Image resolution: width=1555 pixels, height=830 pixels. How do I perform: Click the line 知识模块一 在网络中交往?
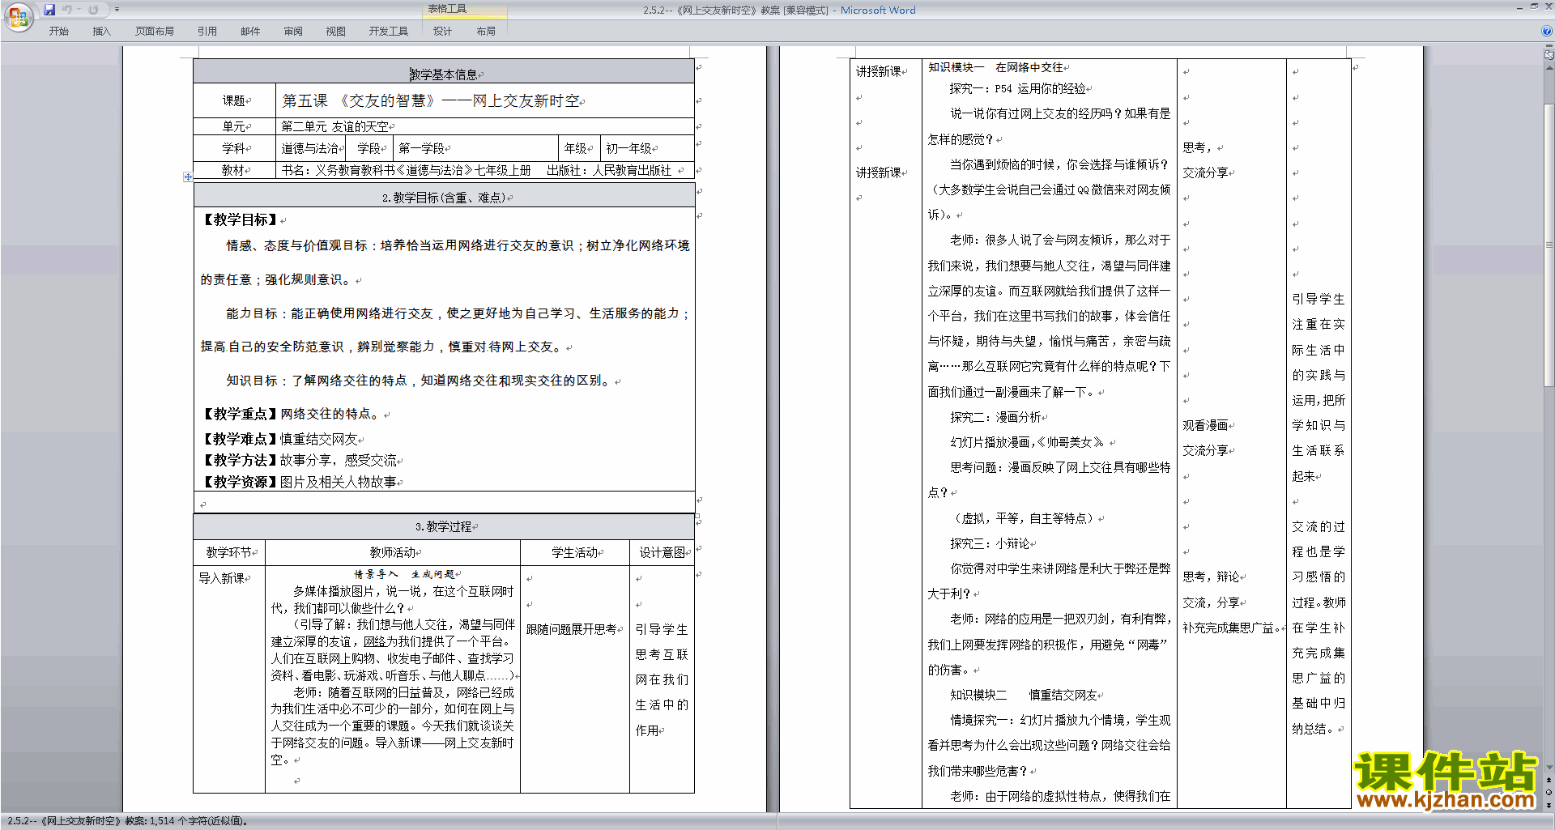995,67
